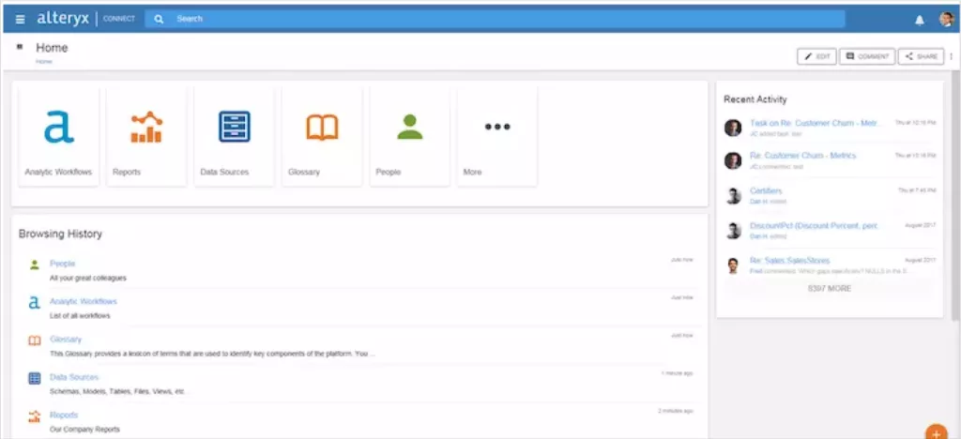961x439 pixels.
Task: Open the user profile avatar menu
Action: 946,19
